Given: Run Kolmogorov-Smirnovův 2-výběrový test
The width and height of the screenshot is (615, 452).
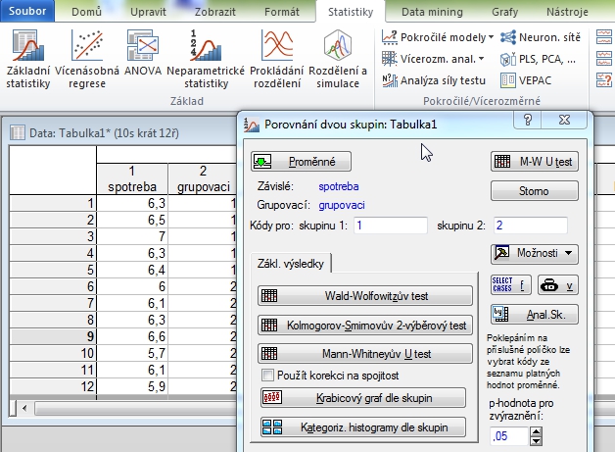Looking at the screenshot, I should click(x=364, y=326).
